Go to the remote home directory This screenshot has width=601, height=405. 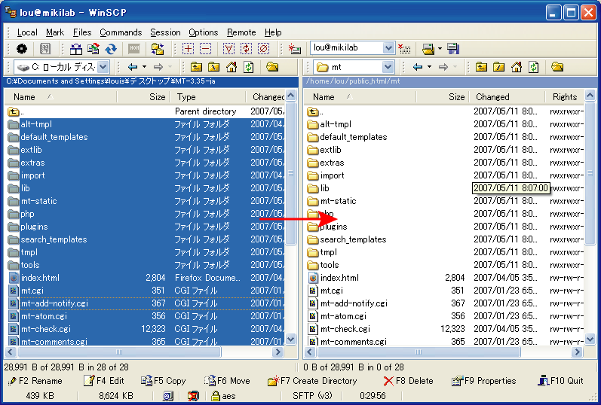pyautogui.click(x=517, y=67)
